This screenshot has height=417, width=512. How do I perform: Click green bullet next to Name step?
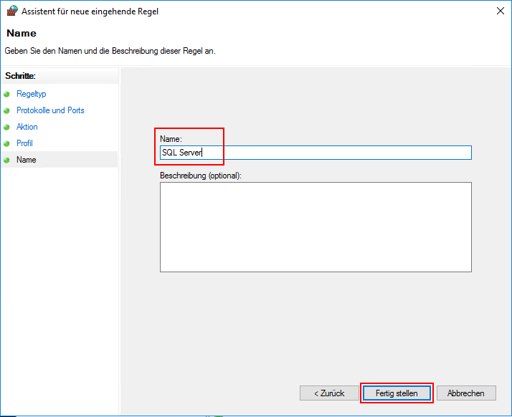[x=6, y=160]
